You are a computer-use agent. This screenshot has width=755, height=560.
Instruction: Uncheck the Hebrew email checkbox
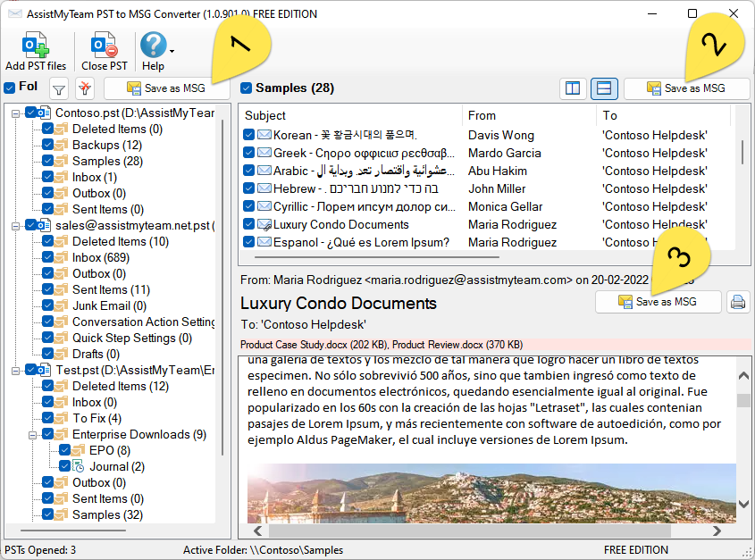tap(248, 188)
